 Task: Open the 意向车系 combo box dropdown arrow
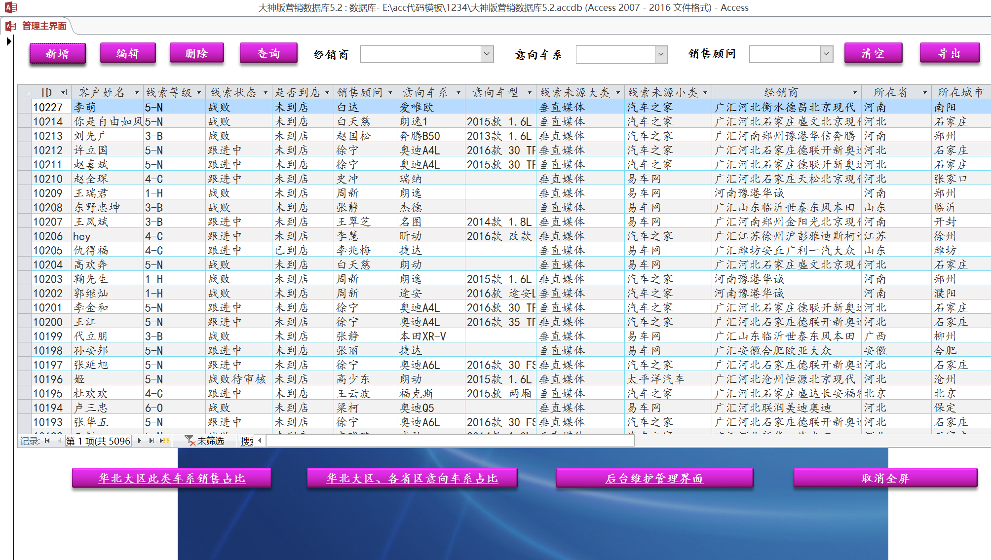pyautogui.click(x=661, y=54)
